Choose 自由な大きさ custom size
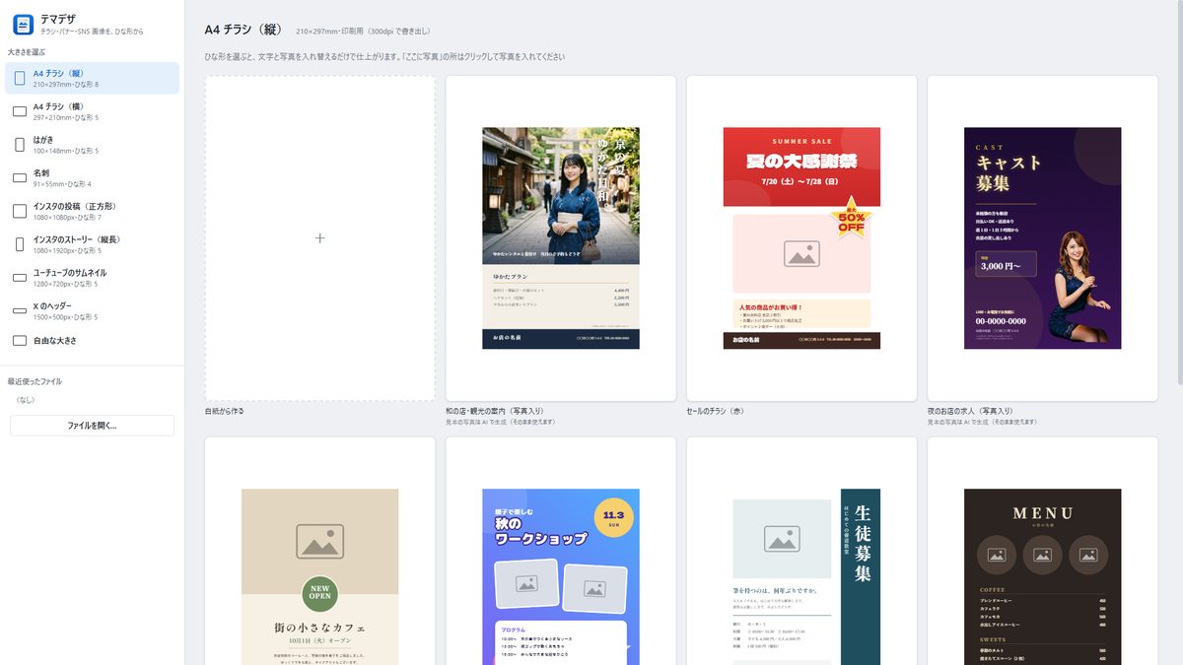The width and height of the screenshot is (1183, 665). (x=93, y=341)
